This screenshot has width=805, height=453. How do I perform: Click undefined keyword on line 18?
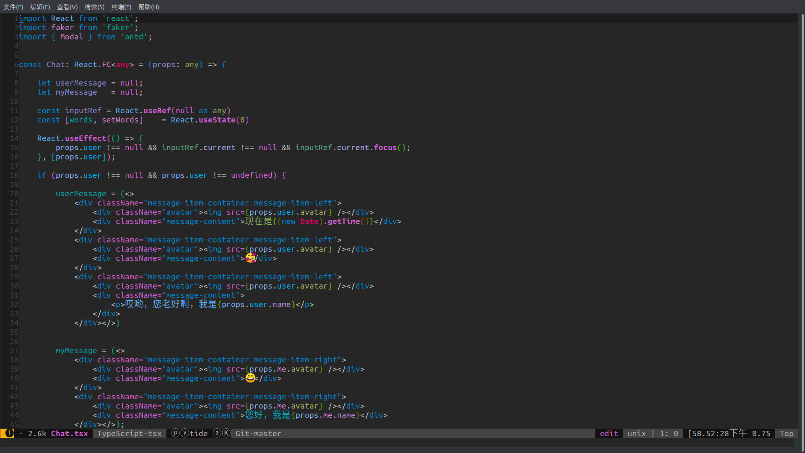pos(252,175)
